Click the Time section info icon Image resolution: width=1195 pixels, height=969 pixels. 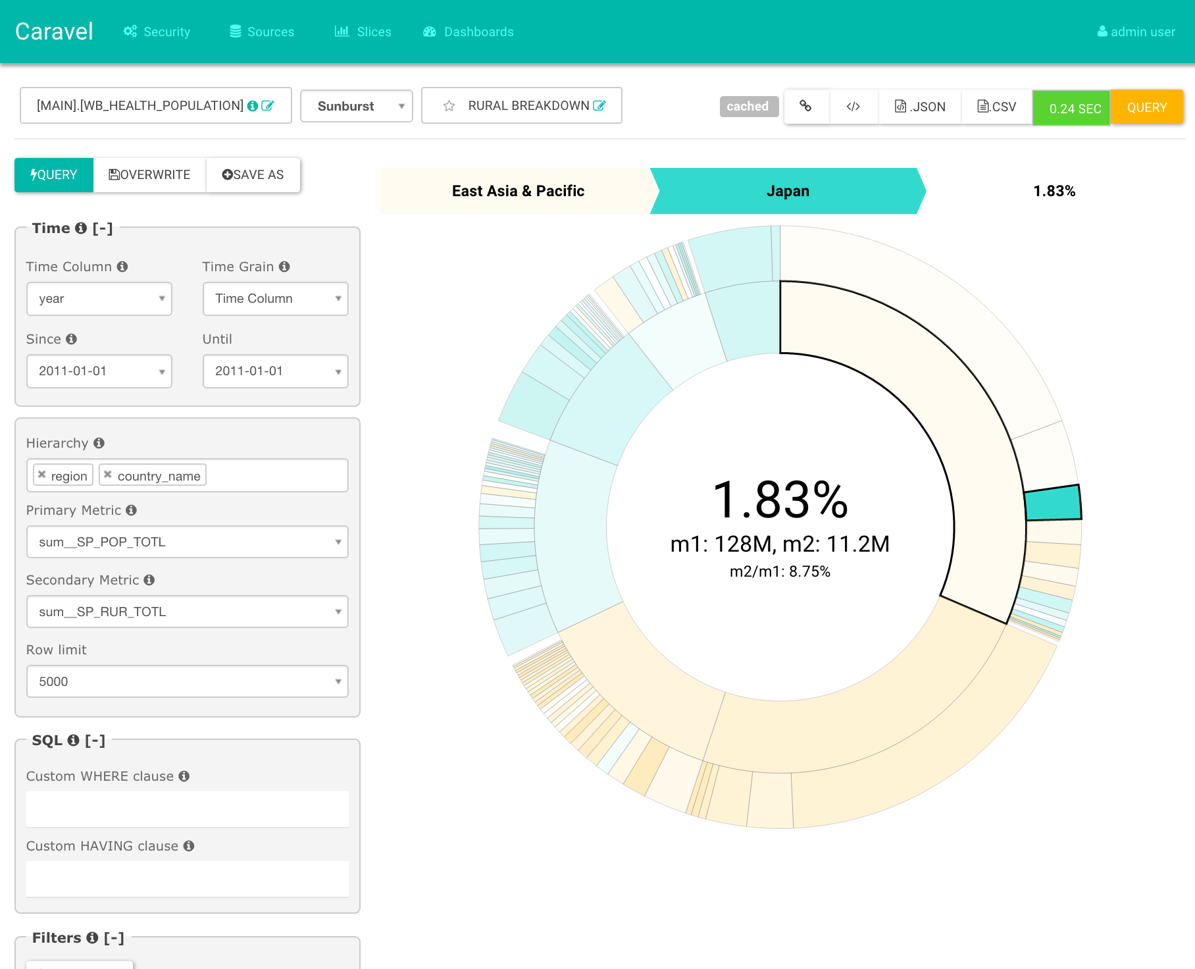(81, 228)
